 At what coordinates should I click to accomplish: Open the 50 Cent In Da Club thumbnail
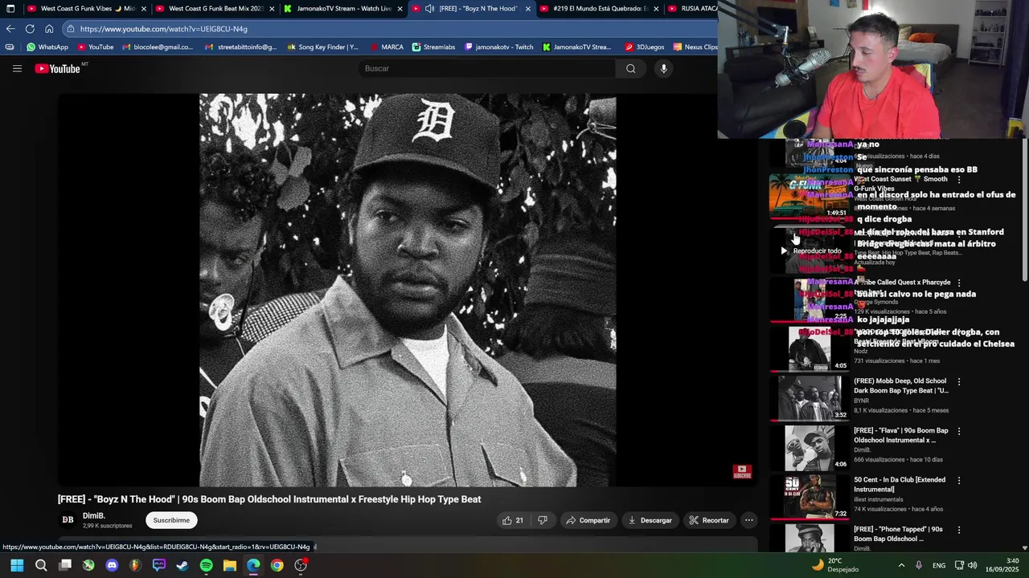coord(810,497)
